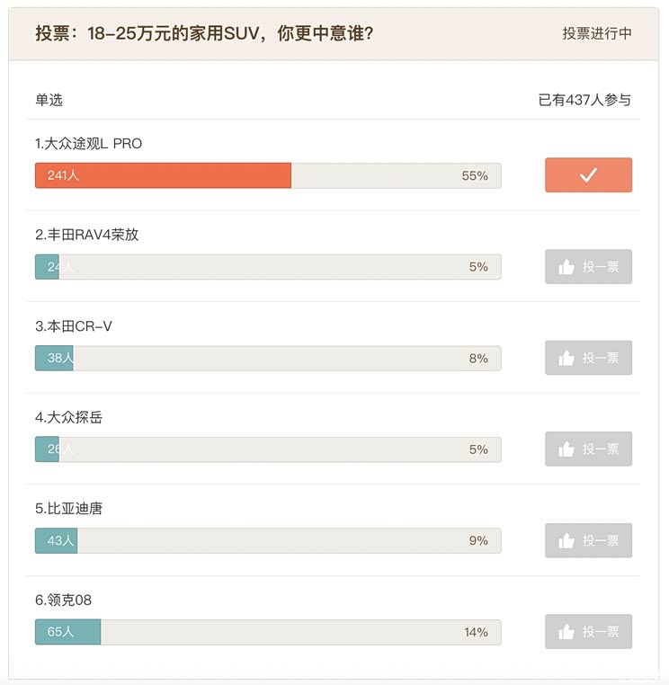
Task: Click the 投票进行中 status text
Action: point(597,33)
